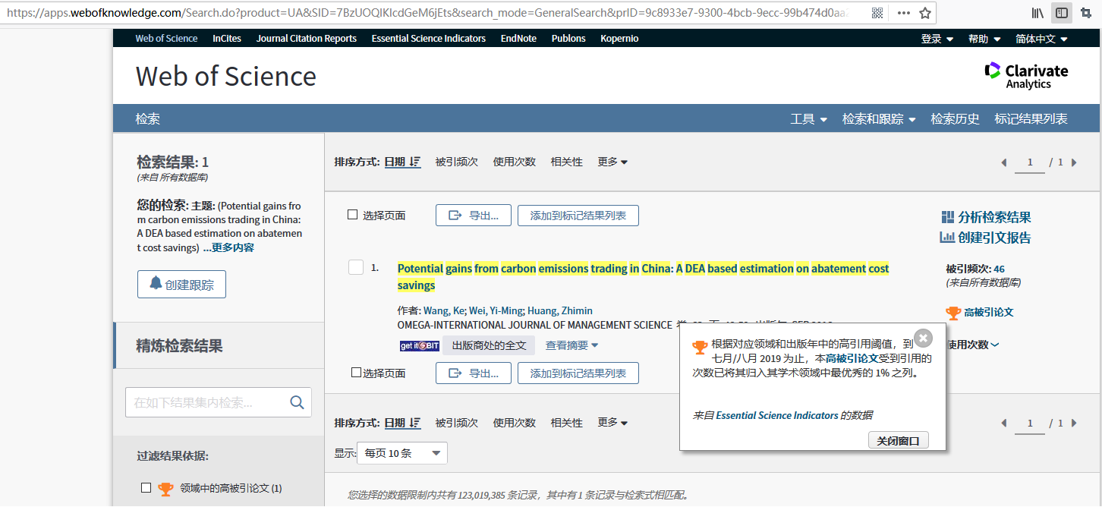
Task: Open Publons in the top navigation
Action: pyautogui.click(x=568, y=39)
